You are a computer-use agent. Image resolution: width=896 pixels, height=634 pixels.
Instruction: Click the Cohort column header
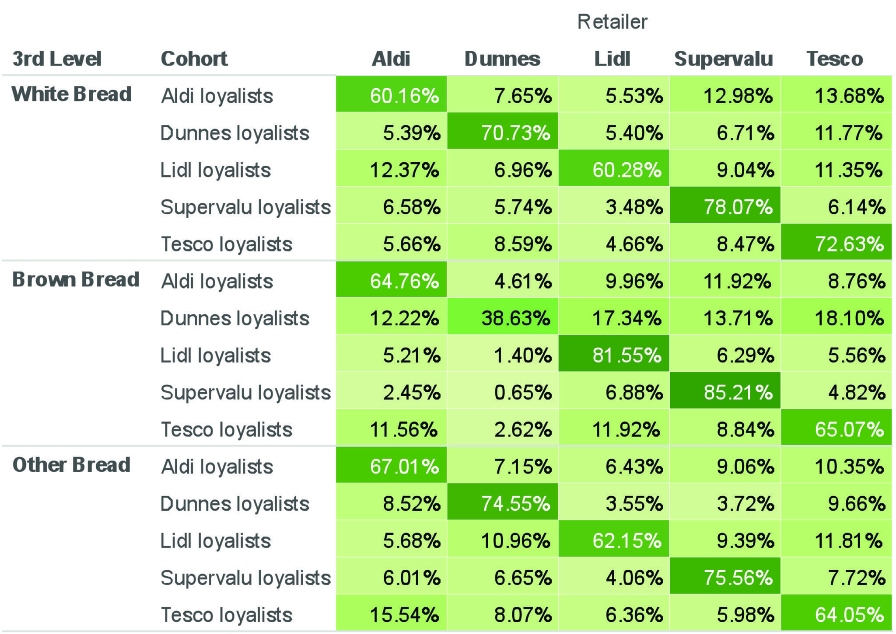pos(194,59)
